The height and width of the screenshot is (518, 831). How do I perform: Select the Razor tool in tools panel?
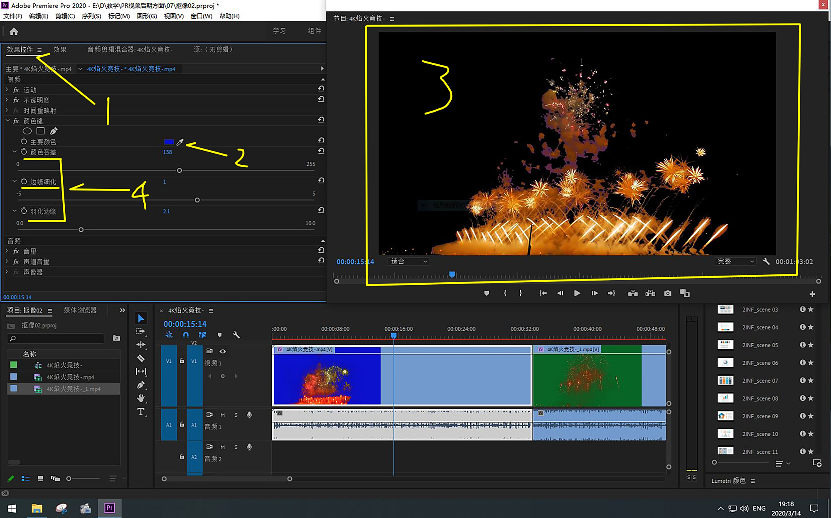tap(141, 358)
